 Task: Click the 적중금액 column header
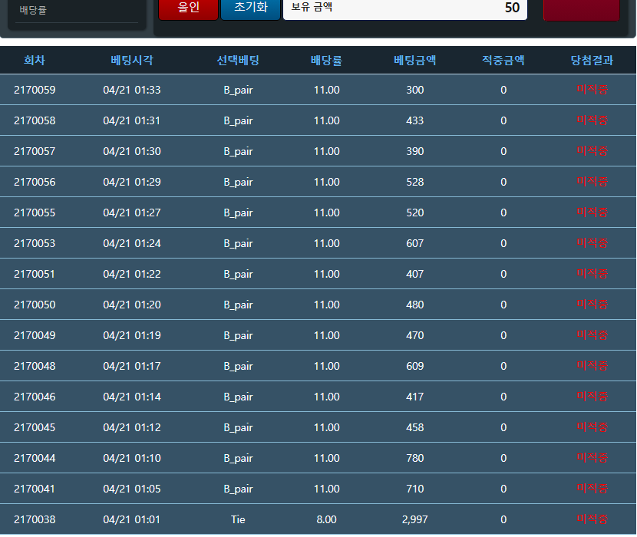pyautogui.click(x=503, y=60)
